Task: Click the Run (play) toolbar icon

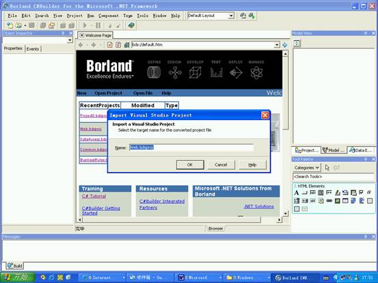Action: click(x=85, y=25)
